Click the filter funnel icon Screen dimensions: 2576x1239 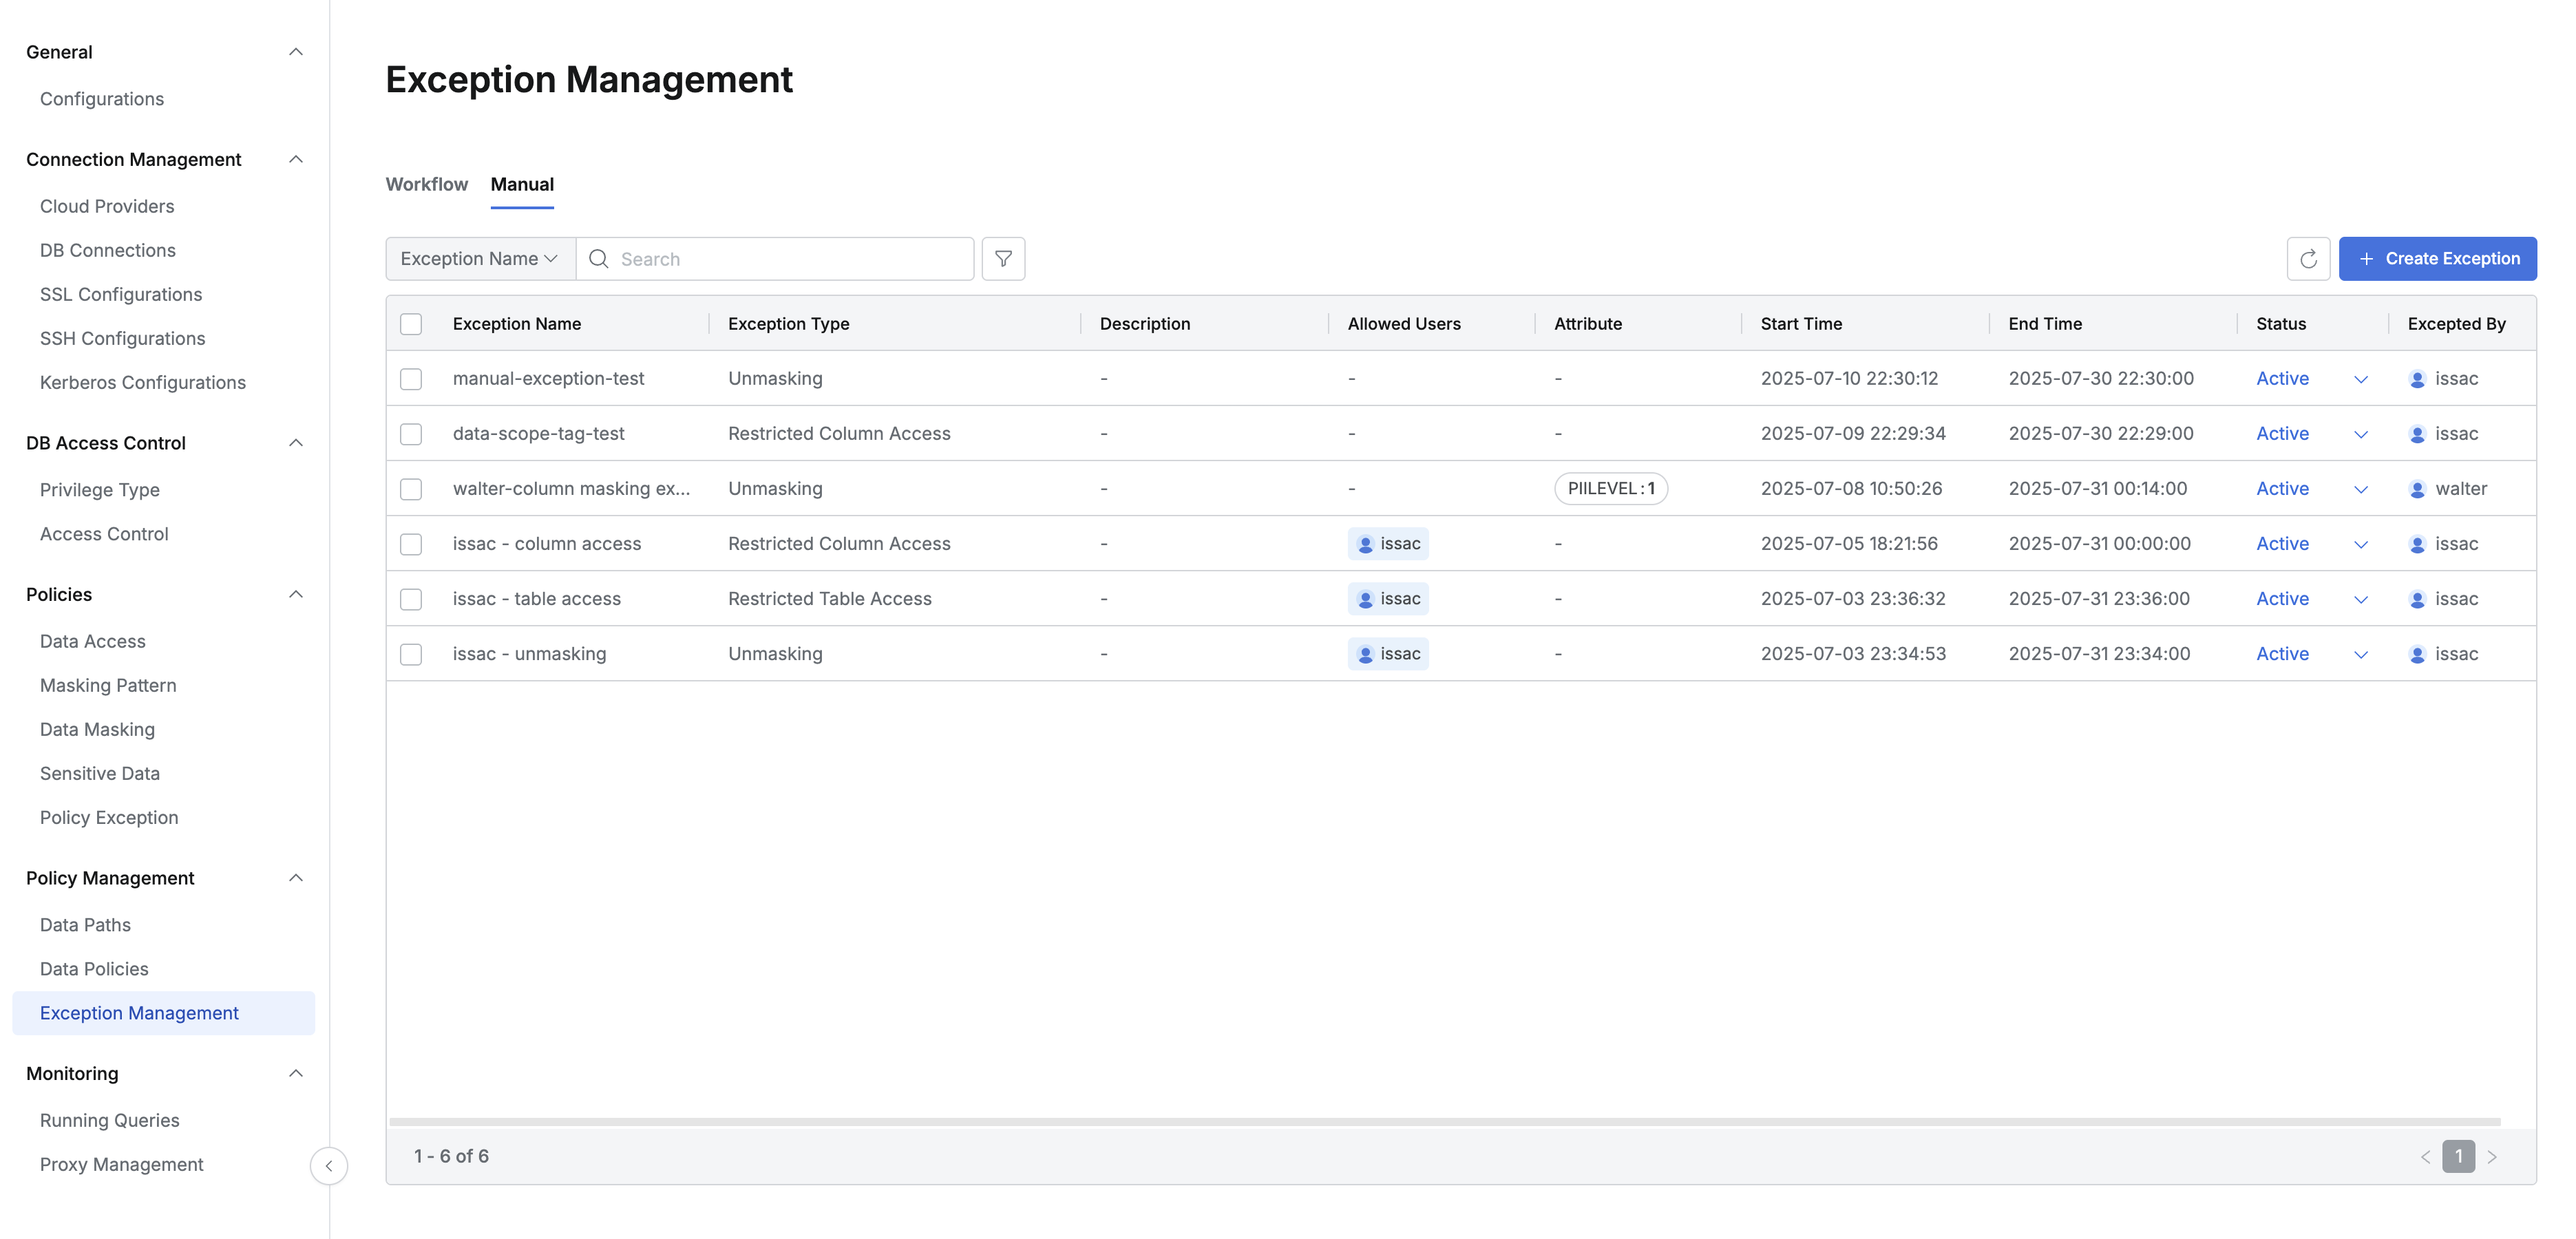tap(1003, 259)
